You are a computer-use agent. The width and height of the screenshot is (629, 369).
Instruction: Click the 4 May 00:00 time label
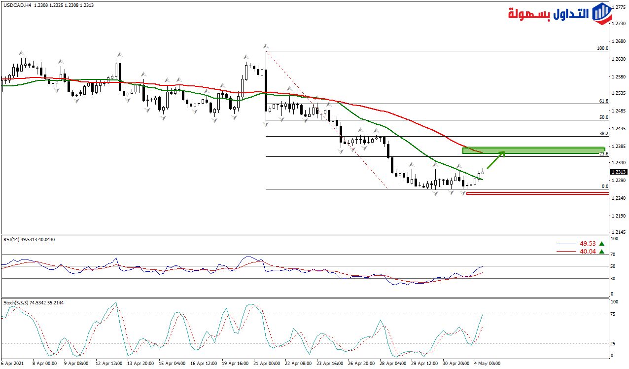point(488,363)
